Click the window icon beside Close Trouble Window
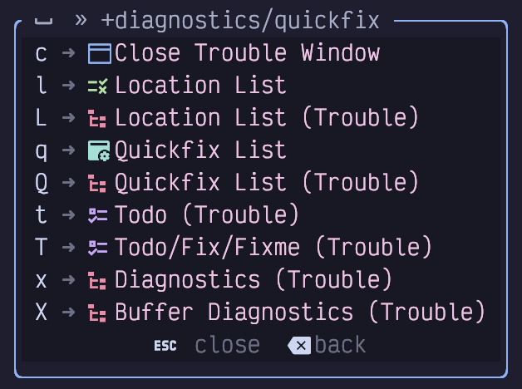The image size is (522, 389). [x=99, y=54]
